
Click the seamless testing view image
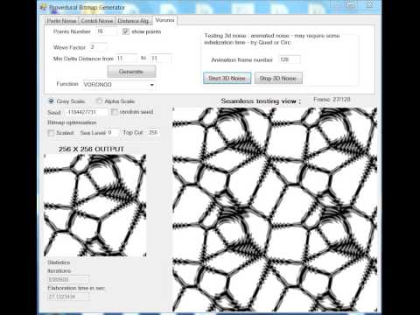tap(275, 209)
